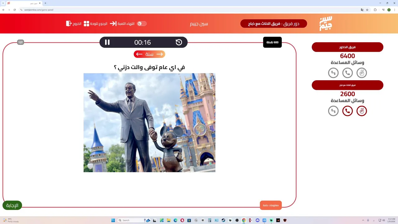Viewport: 398px width, 224px height.
Task: Show hidden system tray icons chevron
Action: coord(363,220)
